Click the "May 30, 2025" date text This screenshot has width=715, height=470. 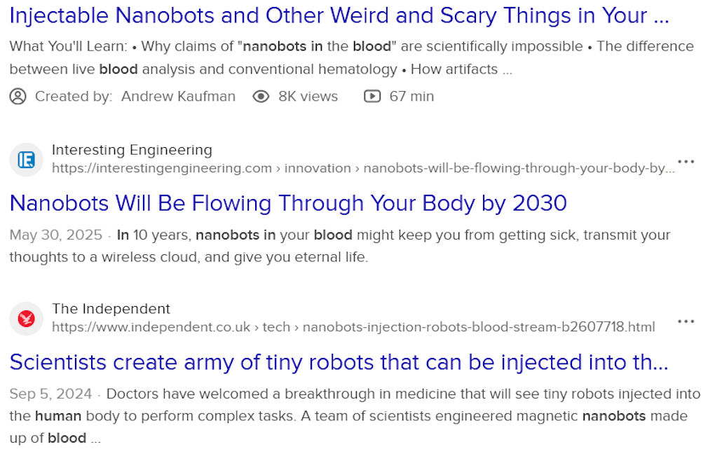coord(55,235)
